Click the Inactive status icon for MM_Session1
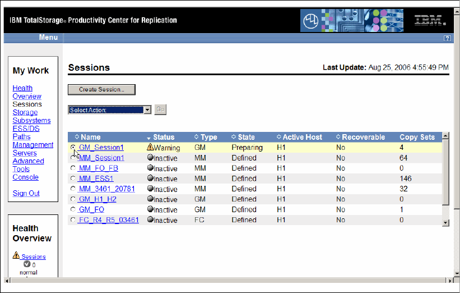This screenshot has width=460, height=293. [x=150, y=158]
